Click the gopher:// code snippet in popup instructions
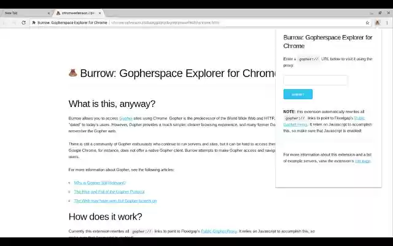This screenshot has width=393, height=246. 309,59
